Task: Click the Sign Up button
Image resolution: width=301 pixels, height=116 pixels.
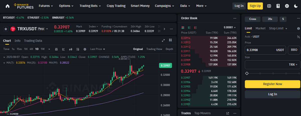Action: click(255, 6)
